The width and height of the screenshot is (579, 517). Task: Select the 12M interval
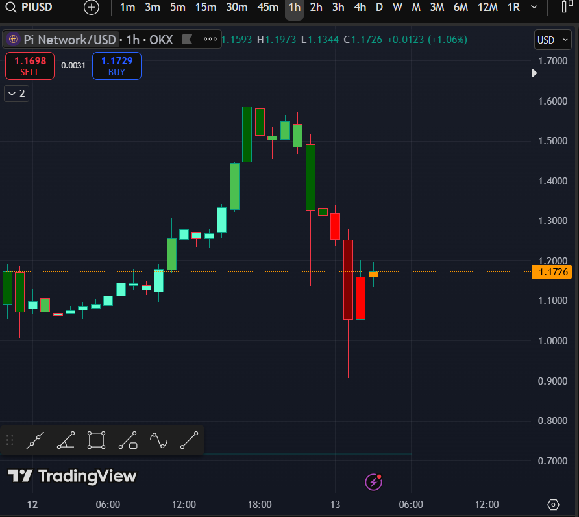[487, 7]
